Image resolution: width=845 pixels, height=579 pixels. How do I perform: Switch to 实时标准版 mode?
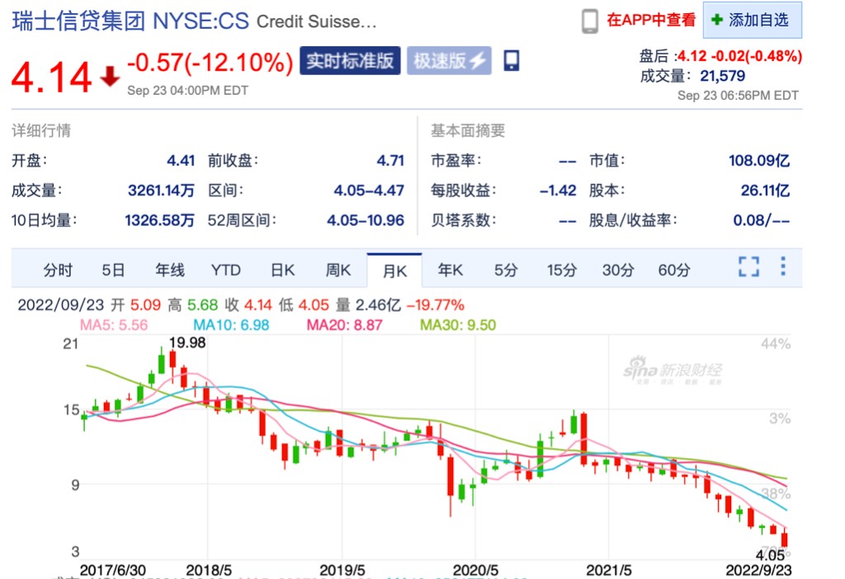350,60
